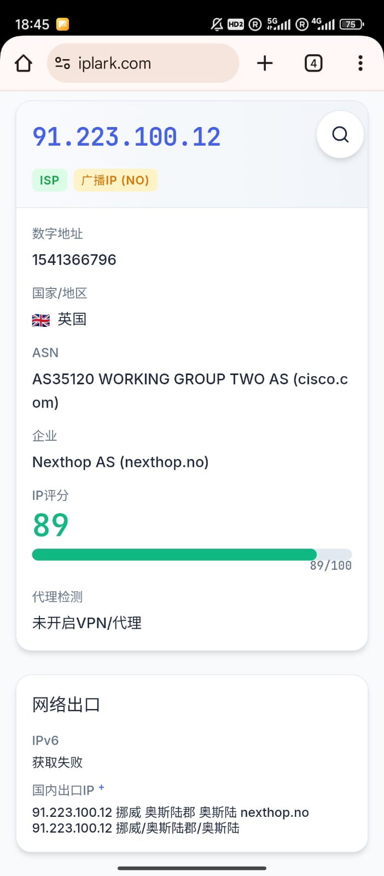384x876 pixels.
Task: Tap the UK flag icon
Action: [x=41, y=320]
